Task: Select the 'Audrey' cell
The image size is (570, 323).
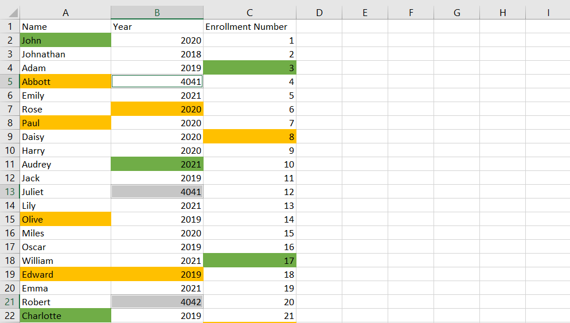Action: coord(65,164)
